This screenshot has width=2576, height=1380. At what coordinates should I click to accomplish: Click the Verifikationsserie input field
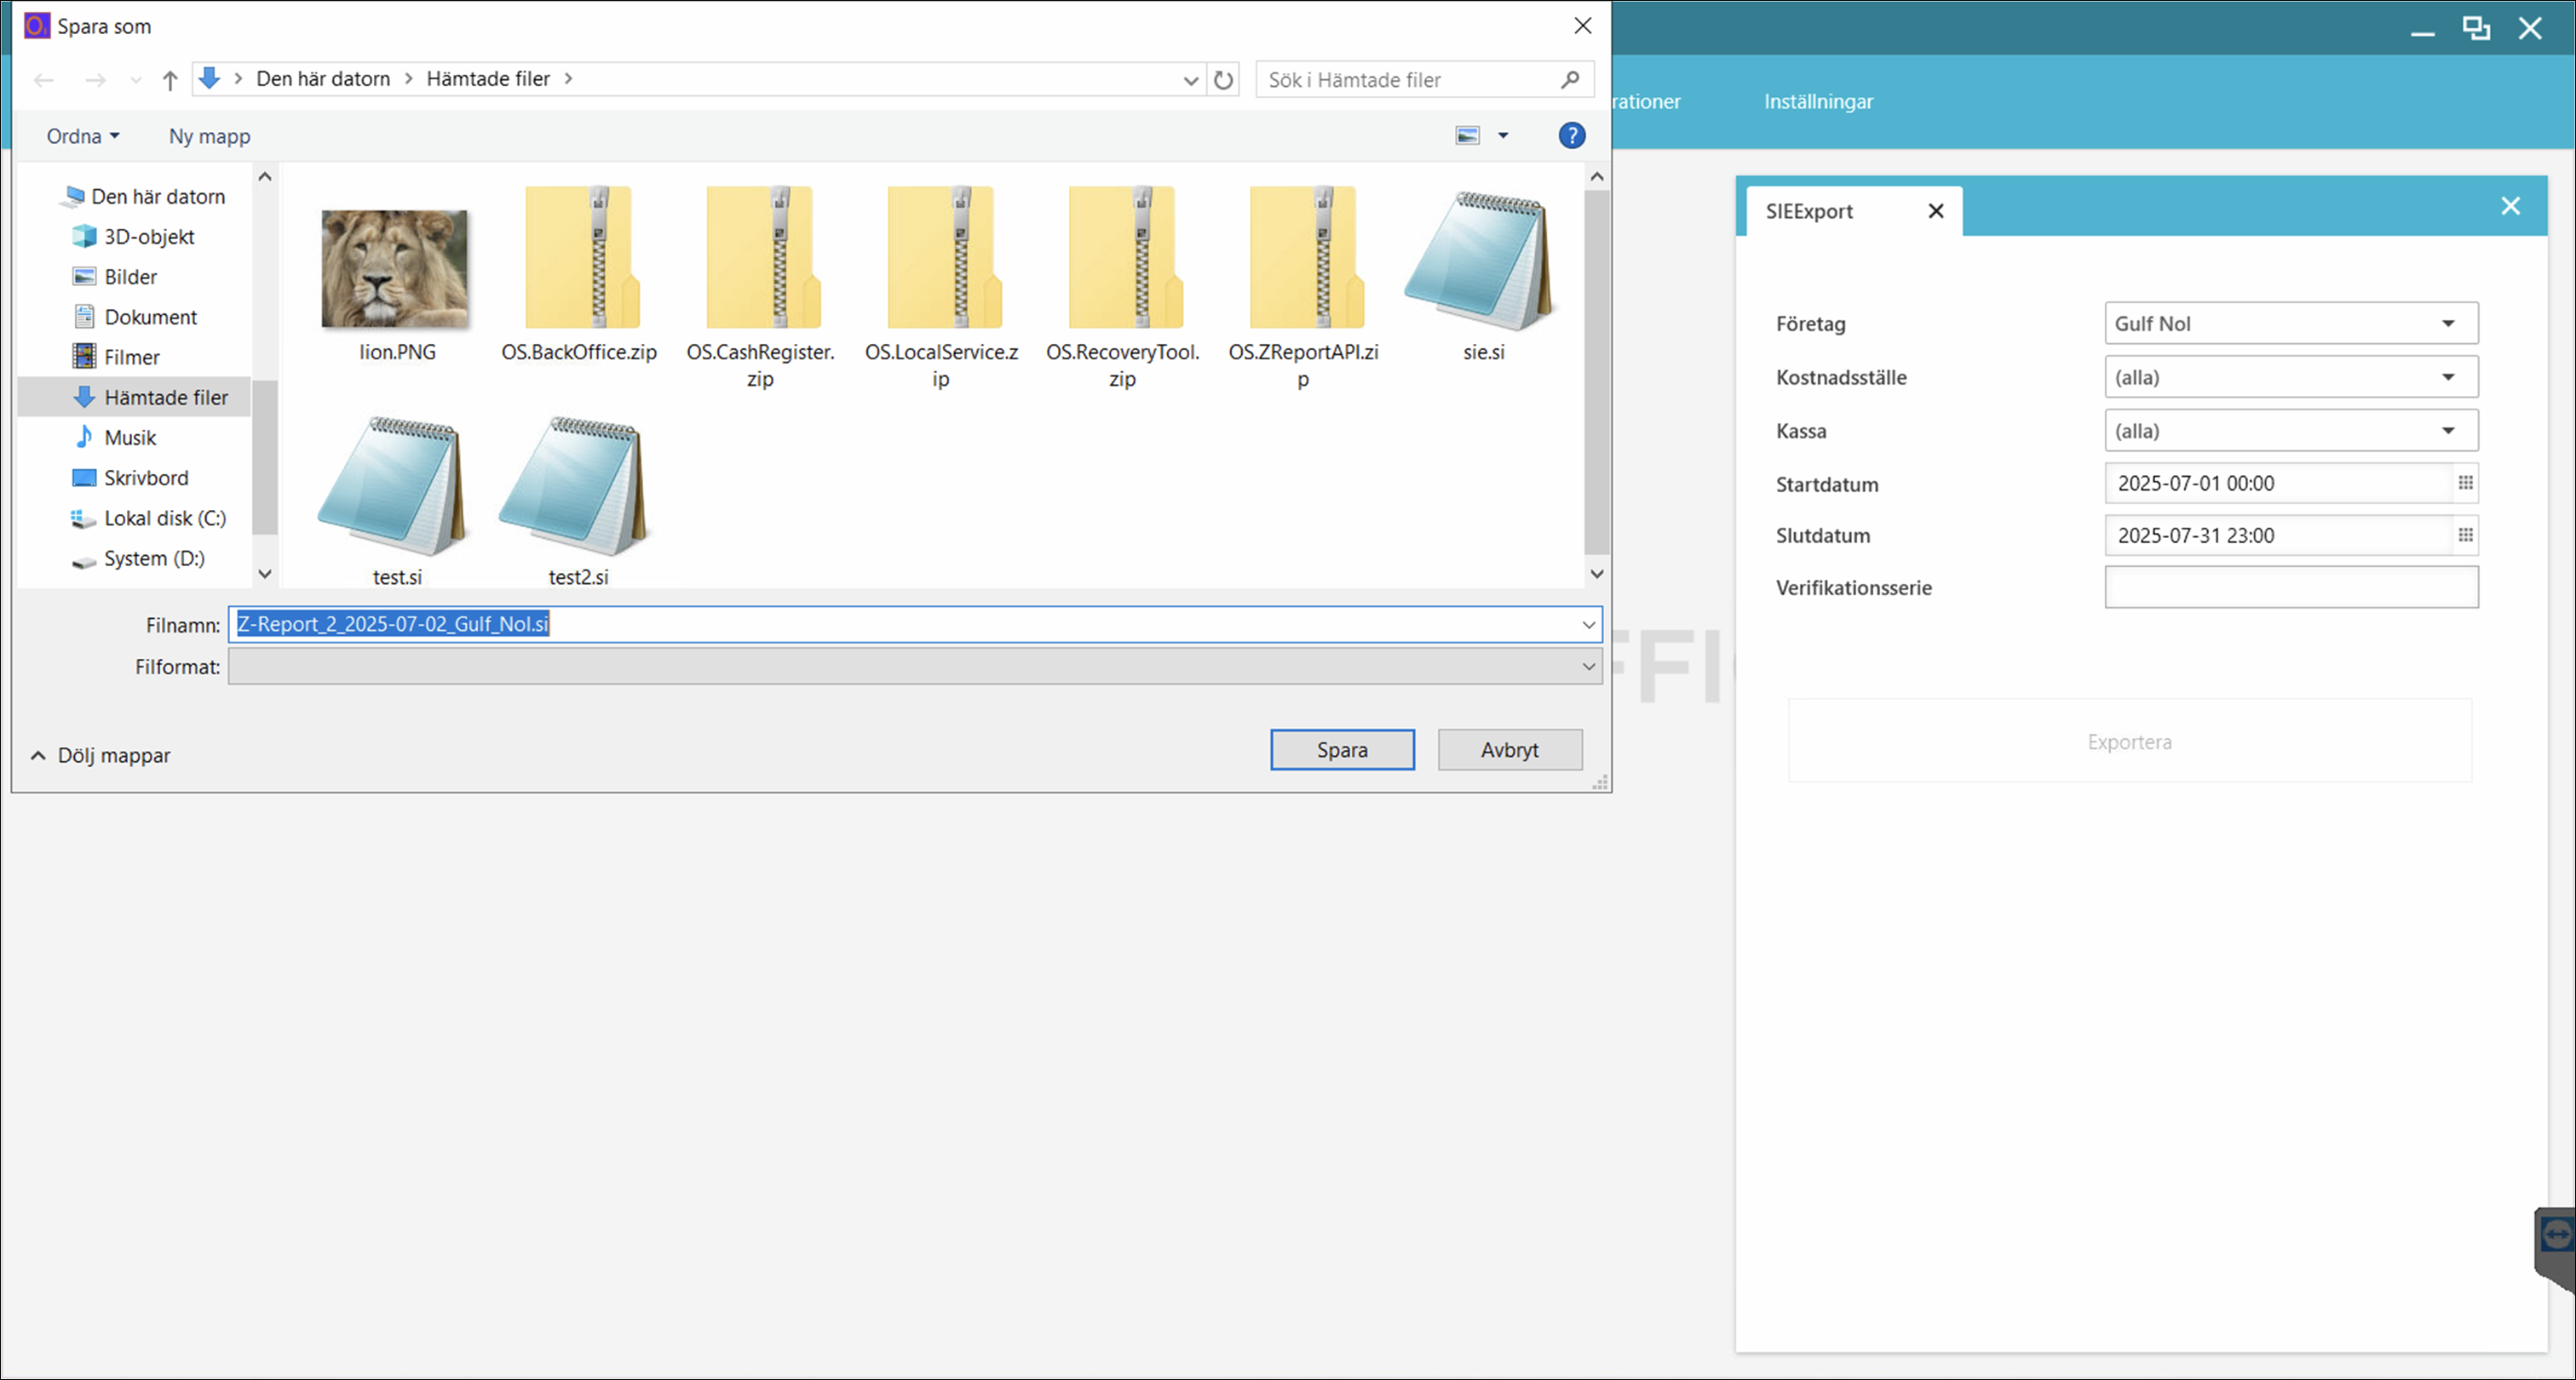click(2291, 587)
